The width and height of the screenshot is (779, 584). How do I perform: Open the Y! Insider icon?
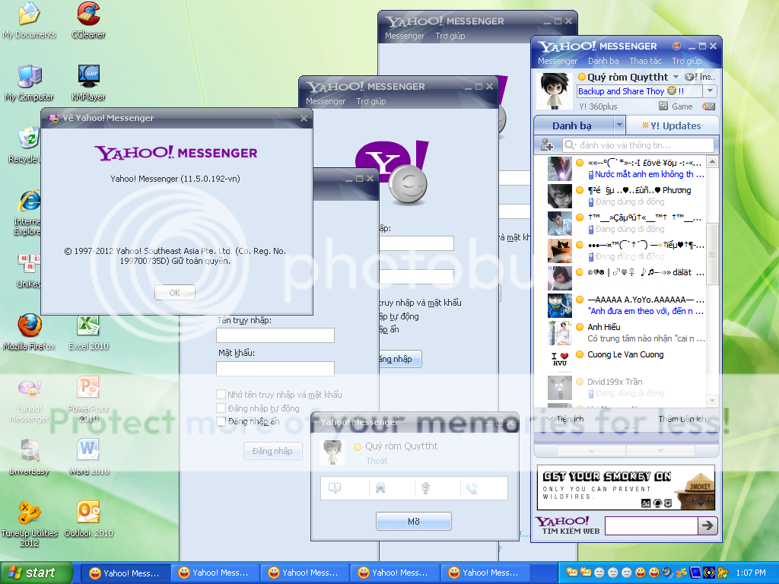tap(691, 77)
